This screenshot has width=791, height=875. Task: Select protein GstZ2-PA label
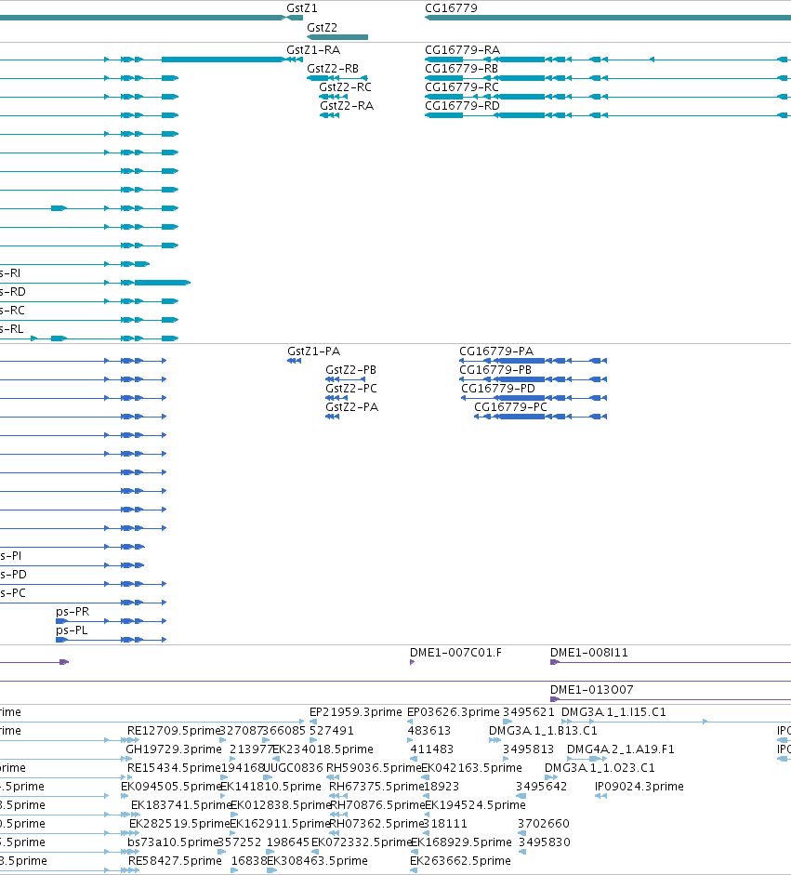(352, 407)
